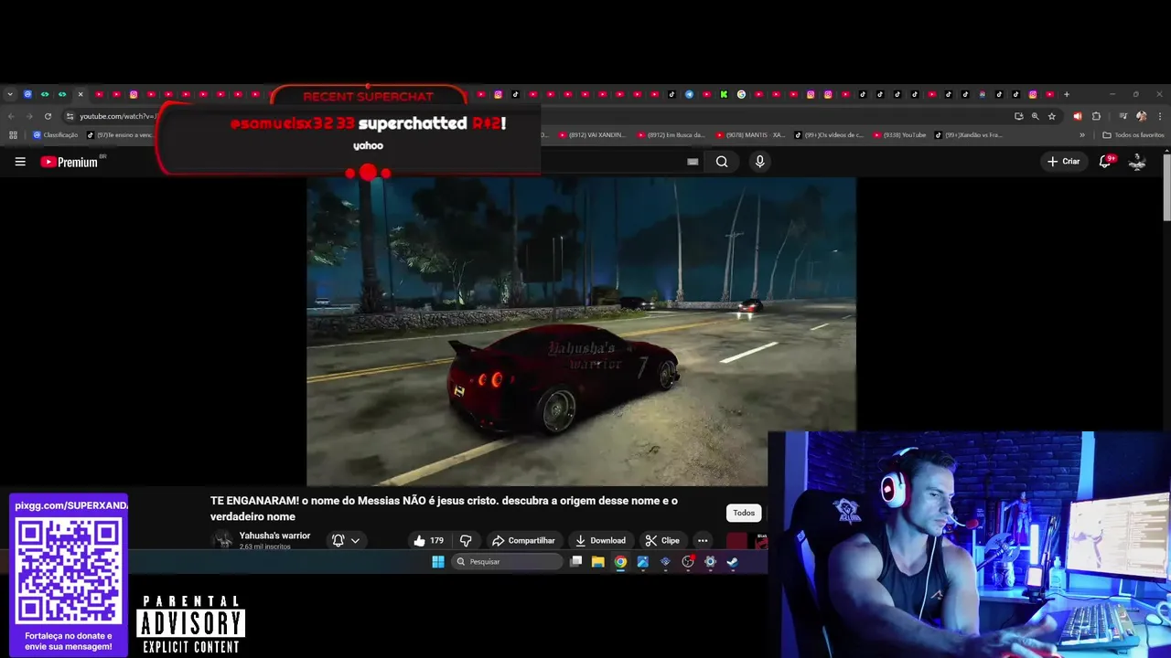Image resolution: width=1171 pixels, height=658 pixels.
Task: Click the YouTube search magnifier button
Action: point(722,162)
